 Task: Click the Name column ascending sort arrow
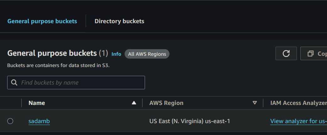(134, 103)
